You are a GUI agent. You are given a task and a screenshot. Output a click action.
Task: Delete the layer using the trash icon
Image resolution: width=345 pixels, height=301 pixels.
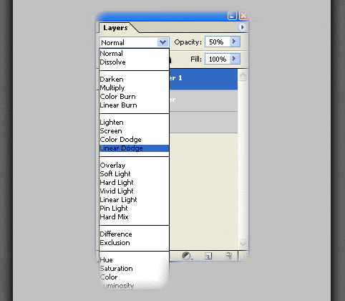tap(228, 256)
